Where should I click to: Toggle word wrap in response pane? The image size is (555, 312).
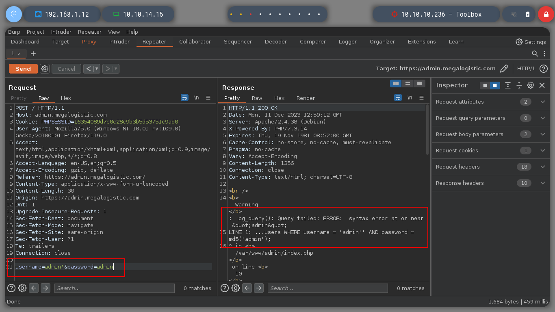click(x=398, y=98)
